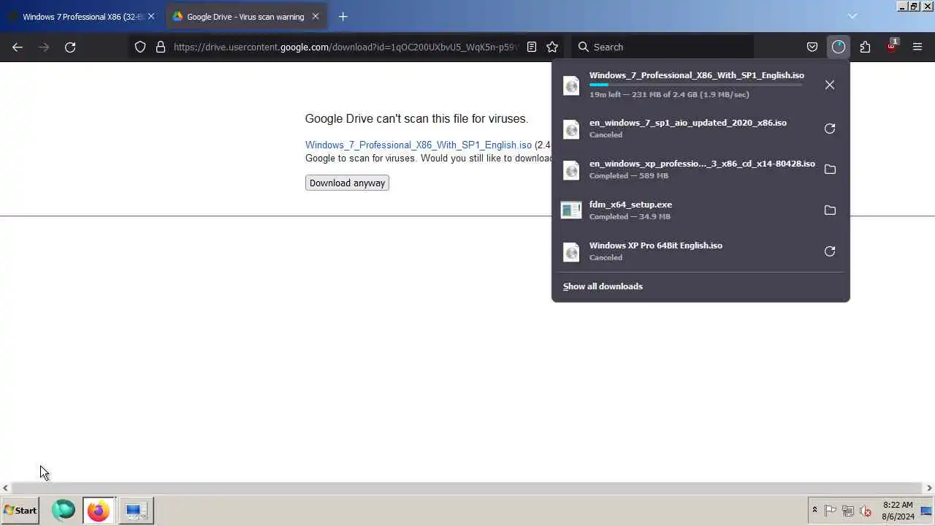Open the Windows Start menu

coord(20,511)
